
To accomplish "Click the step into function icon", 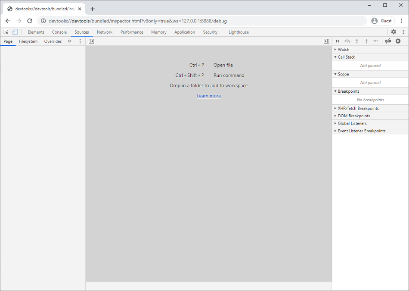I will point(357,41).
